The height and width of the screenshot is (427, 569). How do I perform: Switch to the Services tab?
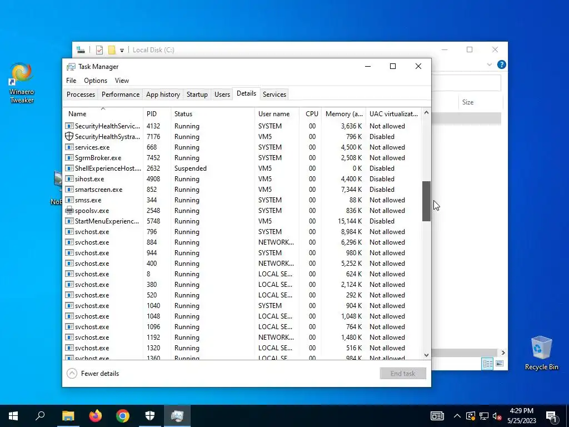click(274, 95)
